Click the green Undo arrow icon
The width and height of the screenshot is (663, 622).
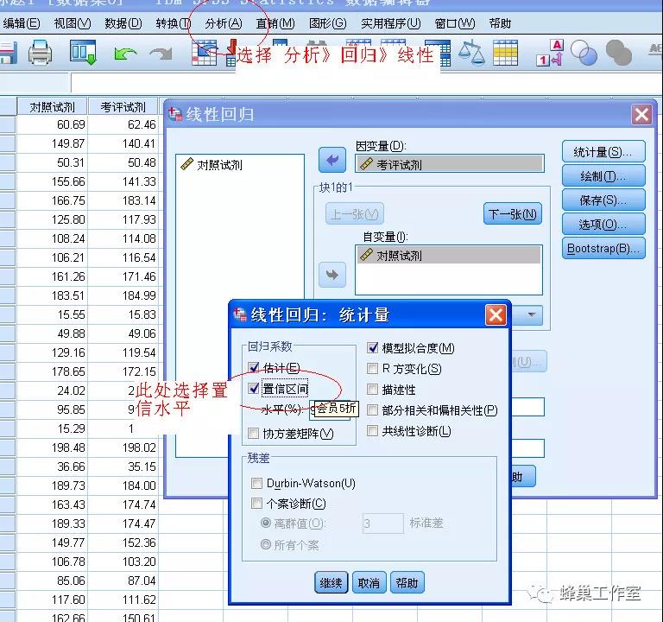[126, 54]
